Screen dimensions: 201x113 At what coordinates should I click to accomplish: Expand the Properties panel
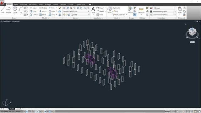[162, 18]
